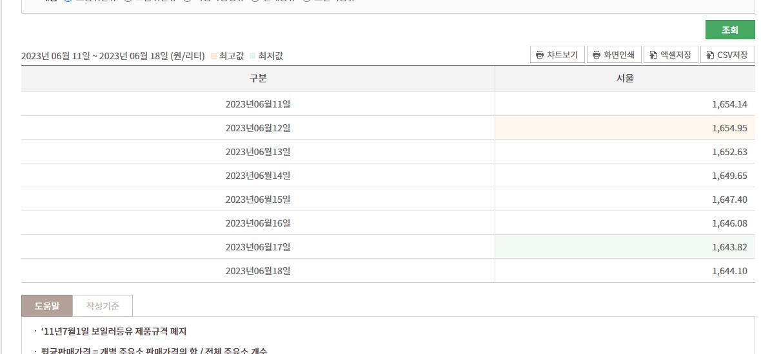The width and height of the screenshot is (761, 354).
Task: Select the 2023년06월11일 date cell
Action: coord(258,104)
